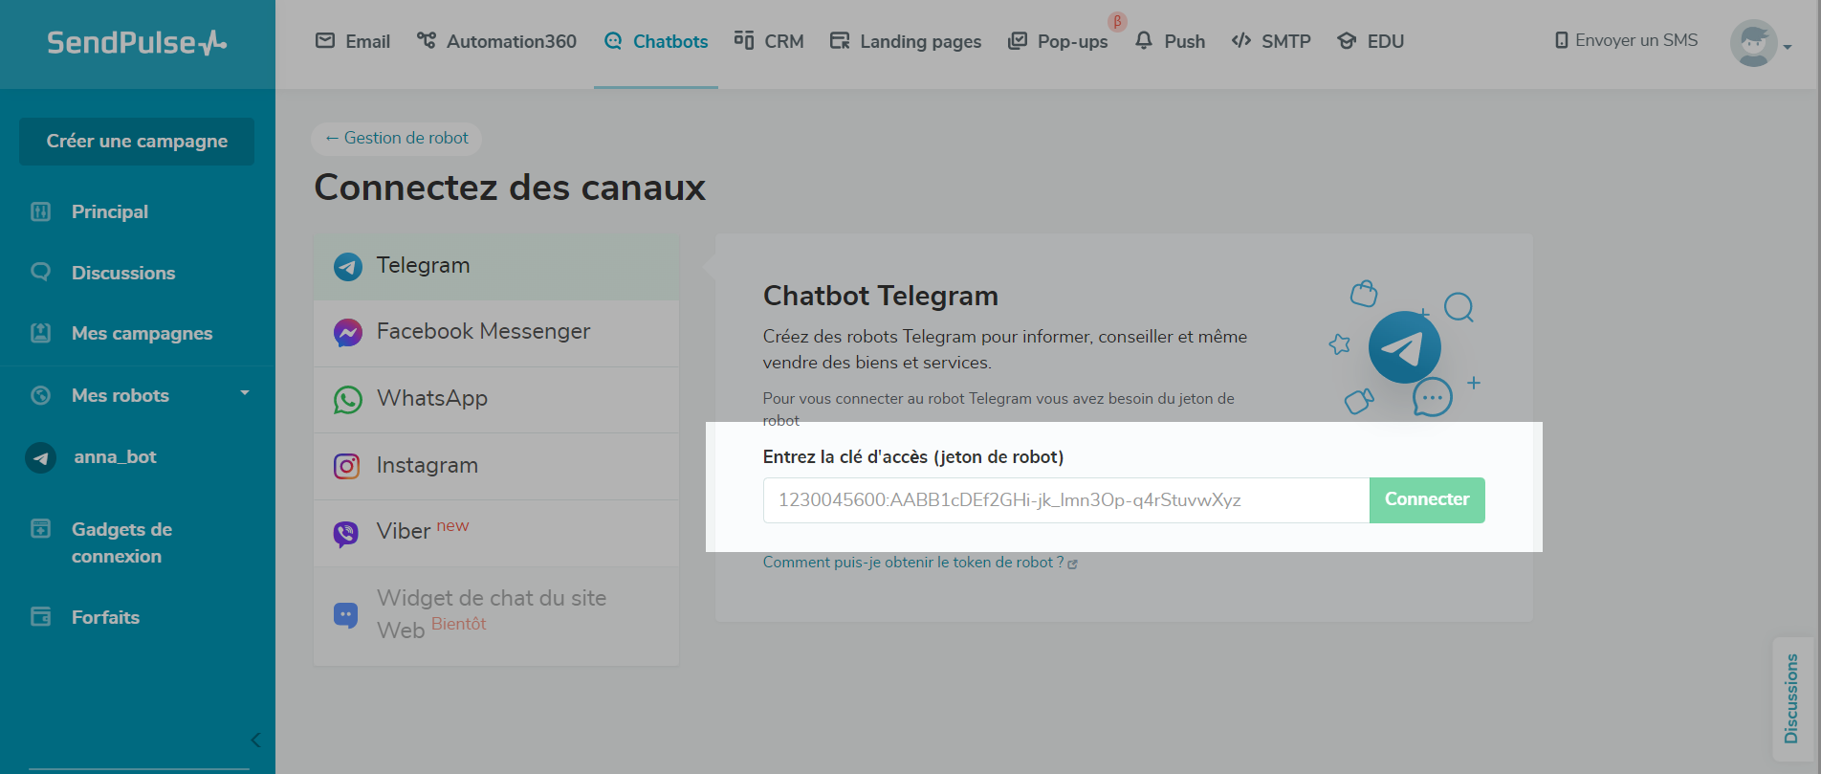The image size is (1821, 774).
Task: Open Push notifications section
Action: tap(1170, 41)
